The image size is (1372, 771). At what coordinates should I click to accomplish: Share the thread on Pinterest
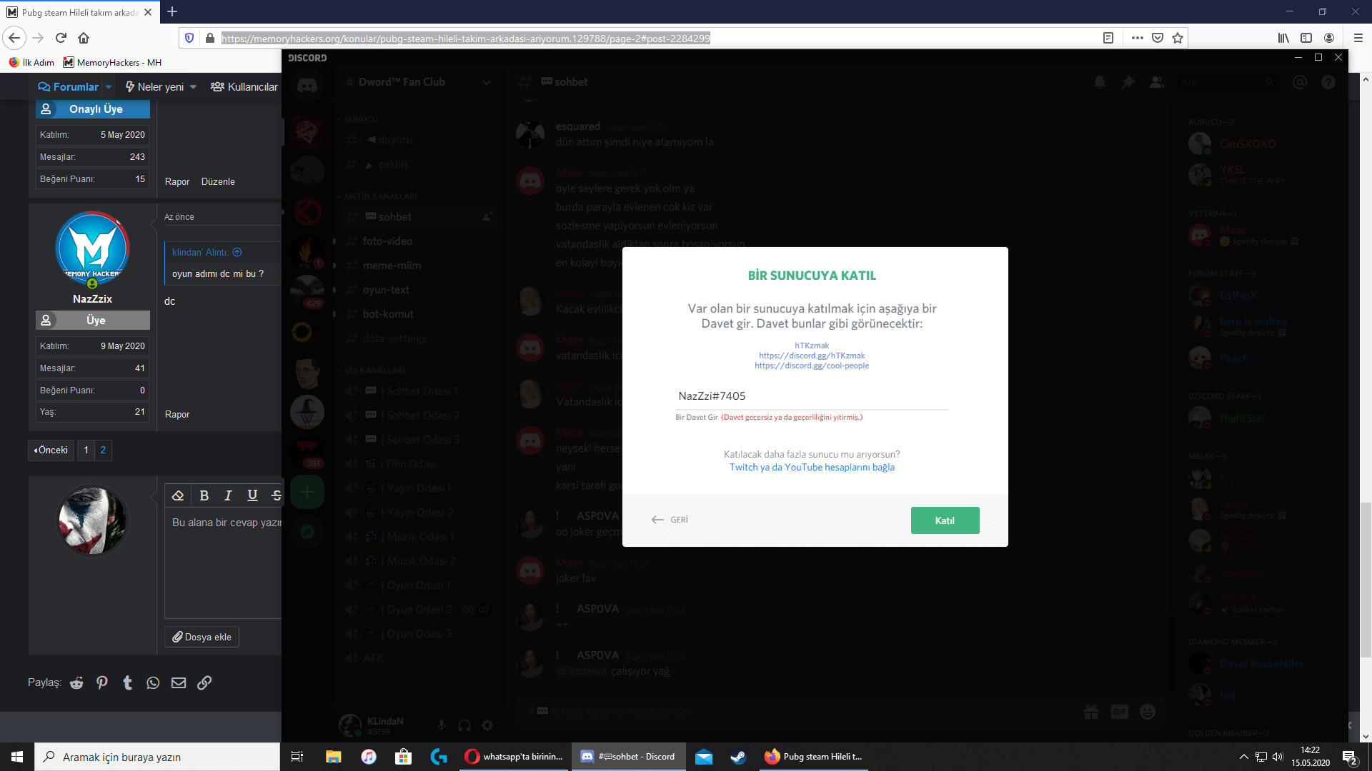(102, 682)
